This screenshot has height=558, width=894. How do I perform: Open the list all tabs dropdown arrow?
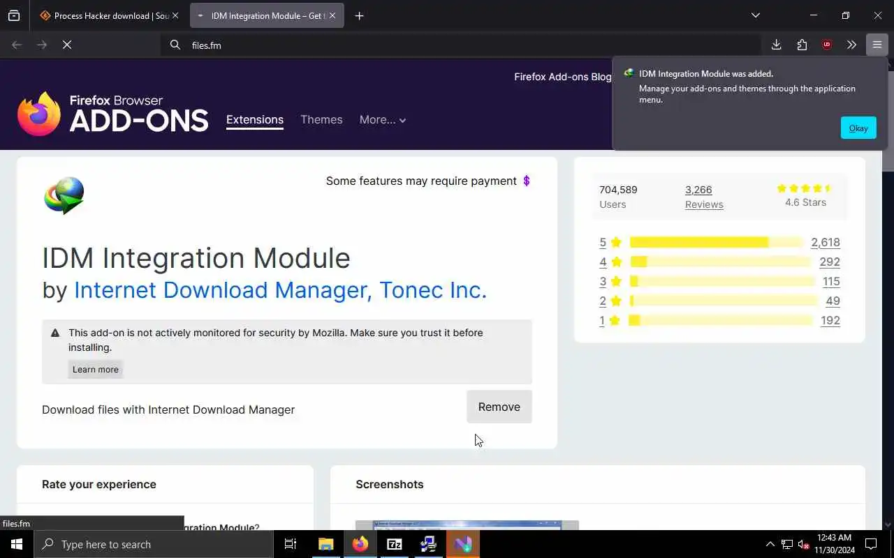[x=755, y=15]
